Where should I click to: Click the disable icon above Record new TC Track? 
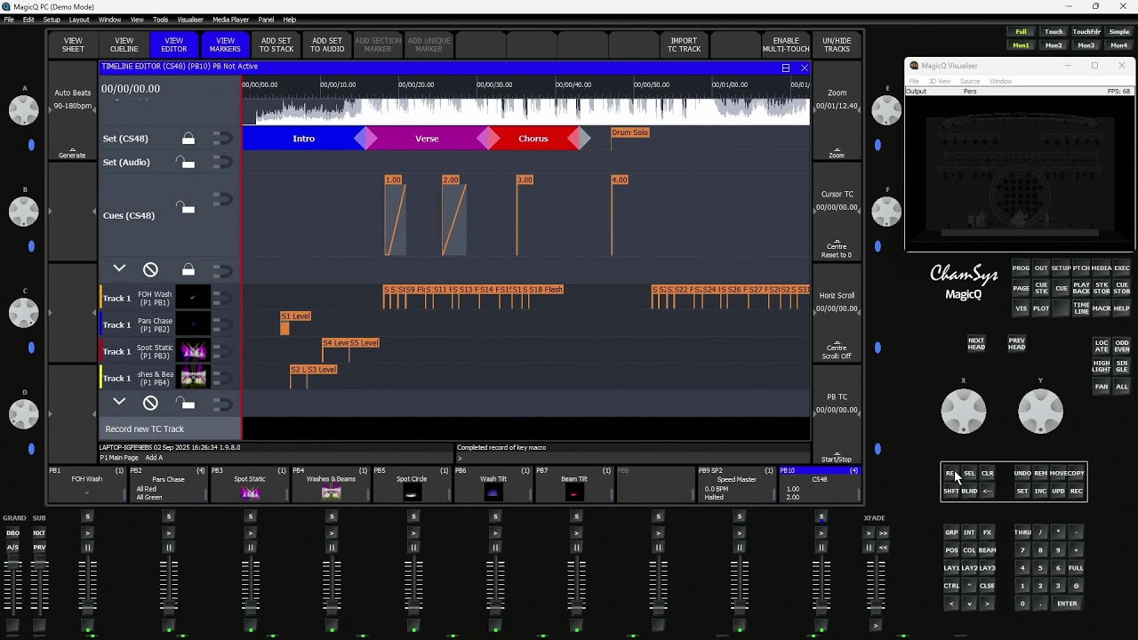[150, 403]
